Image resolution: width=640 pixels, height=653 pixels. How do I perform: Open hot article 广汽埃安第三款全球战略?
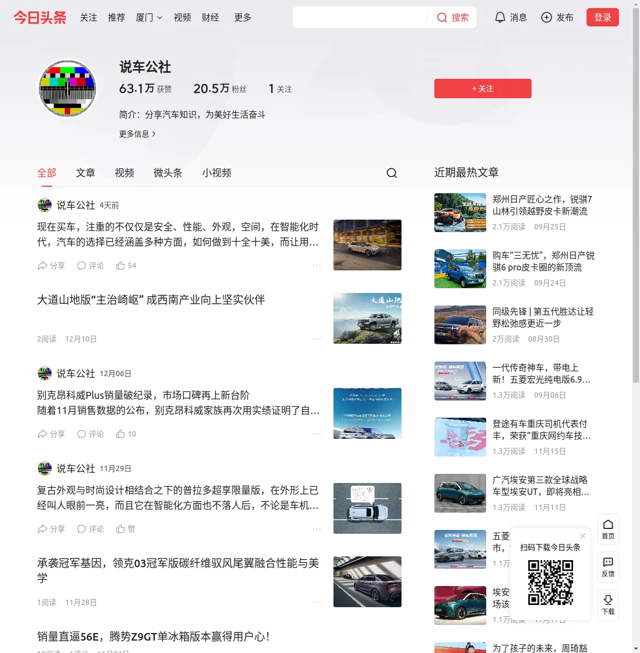coord(541,486)
